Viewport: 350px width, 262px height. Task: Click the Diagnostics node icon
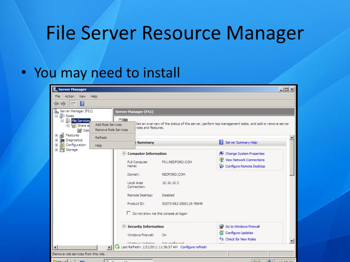(x=62, y=140)
